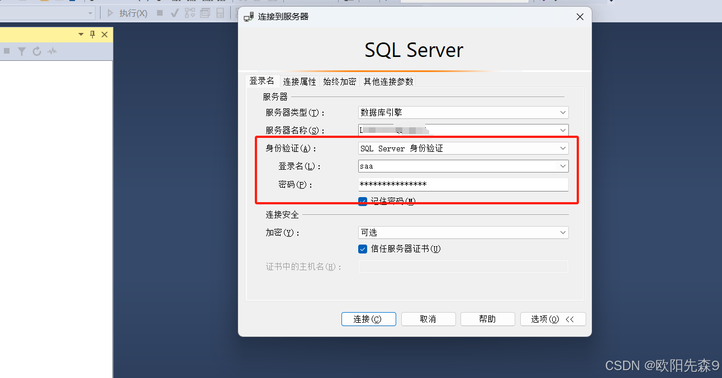Click the 证书中的主机名 text field

tap(463, 267)
